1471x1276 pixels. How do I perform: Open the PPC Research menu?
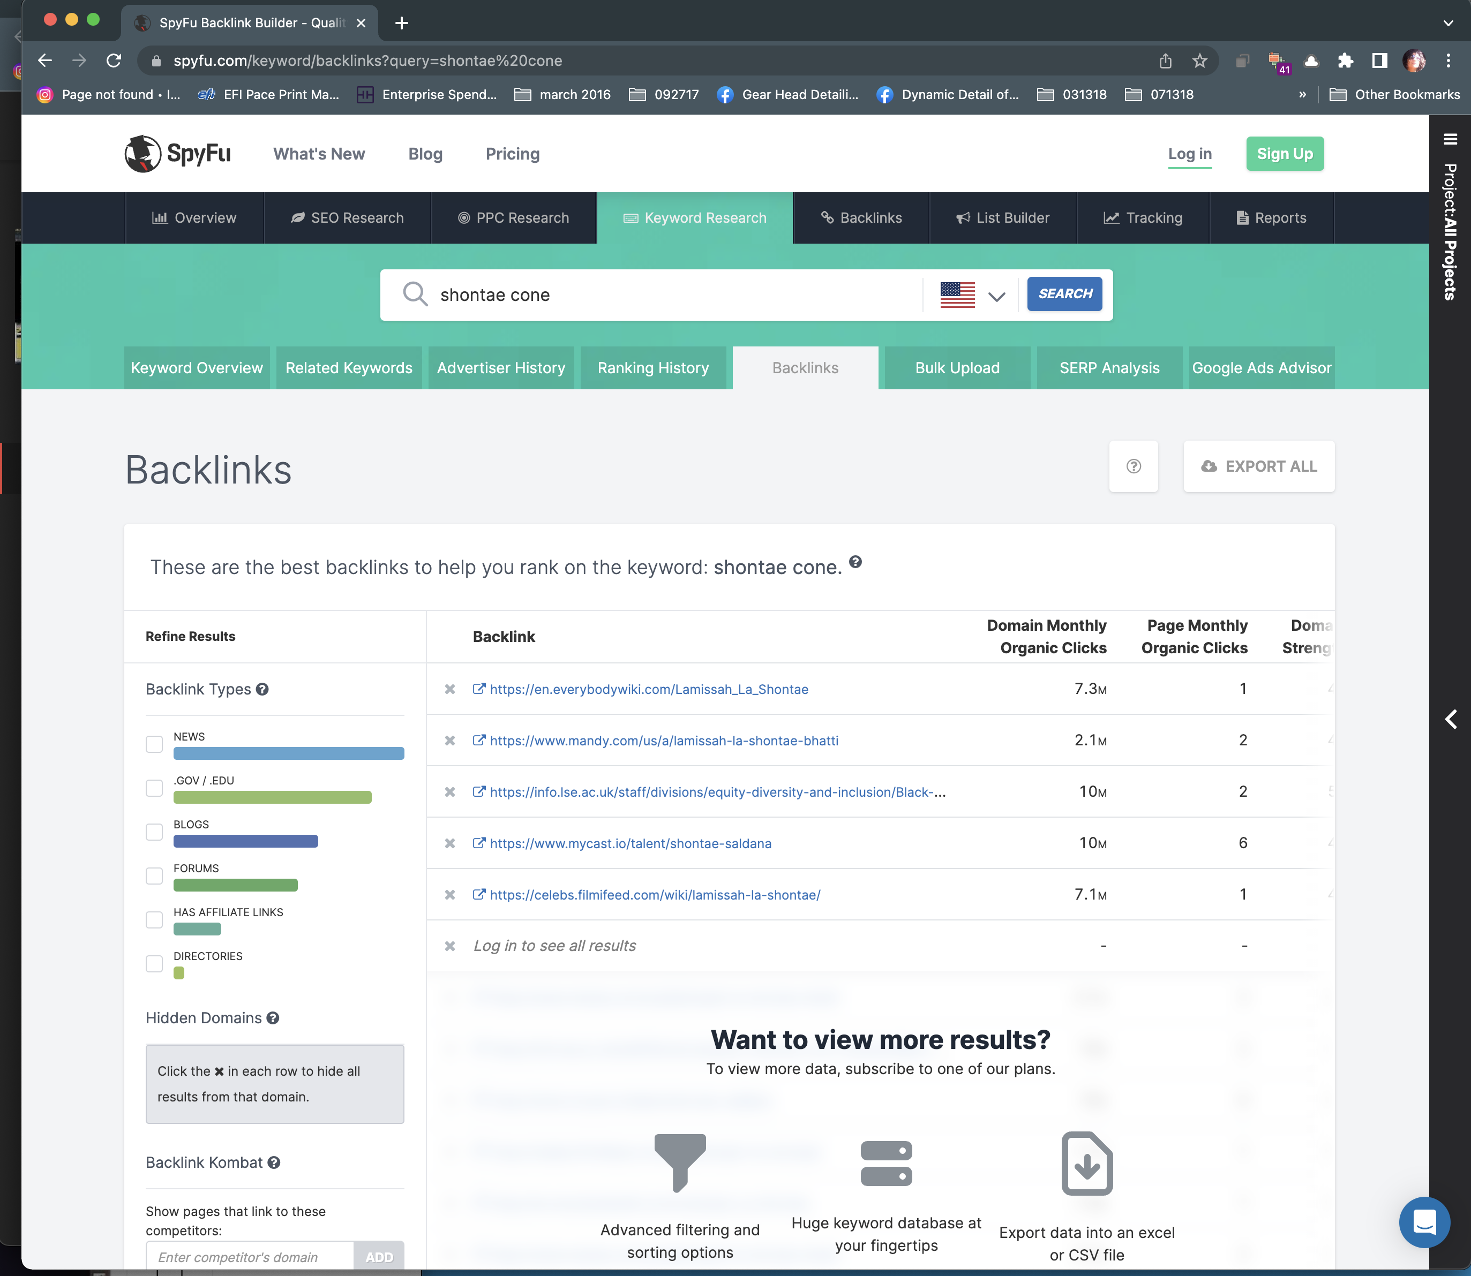(x=514, y=218)
